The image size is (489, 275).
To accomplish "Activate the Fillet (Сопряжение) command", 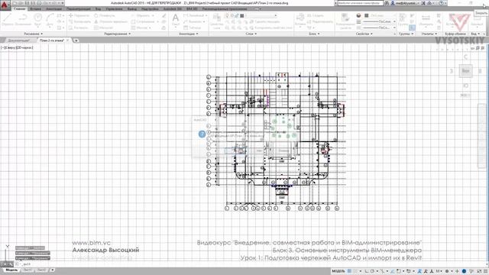I will tap(144, 21).
